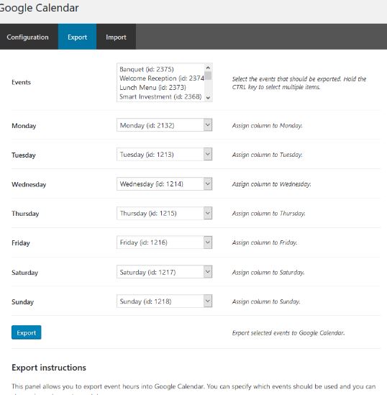Screen dimensions: 387x395
Task: Open the Monday column dropdown
Action: coord(165,125)
